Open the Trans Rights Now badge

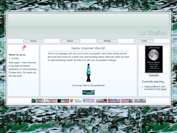point(50,100)
